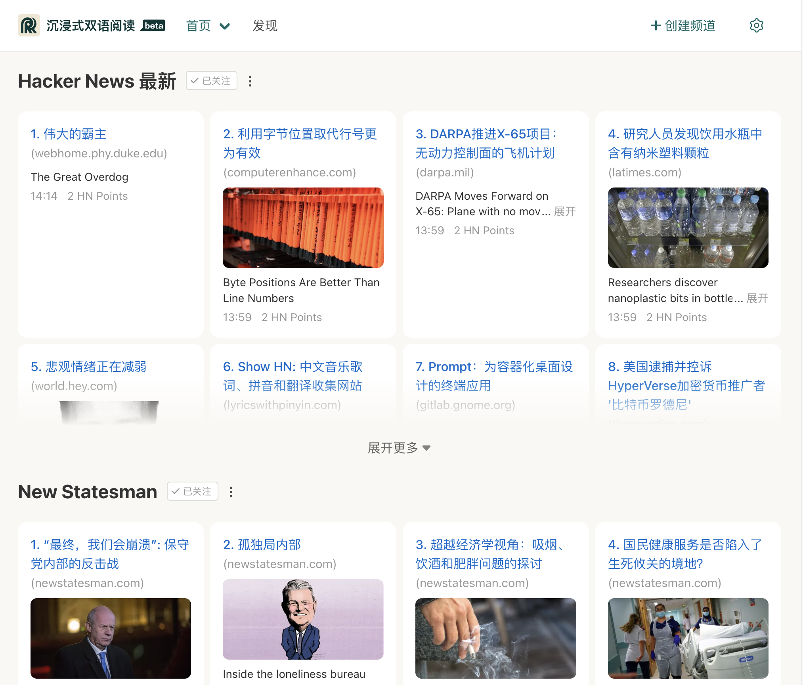Viewport: 803px width, 685px height.
Task: Click the 创建频道 button
Action: click(x=683, y=25)
